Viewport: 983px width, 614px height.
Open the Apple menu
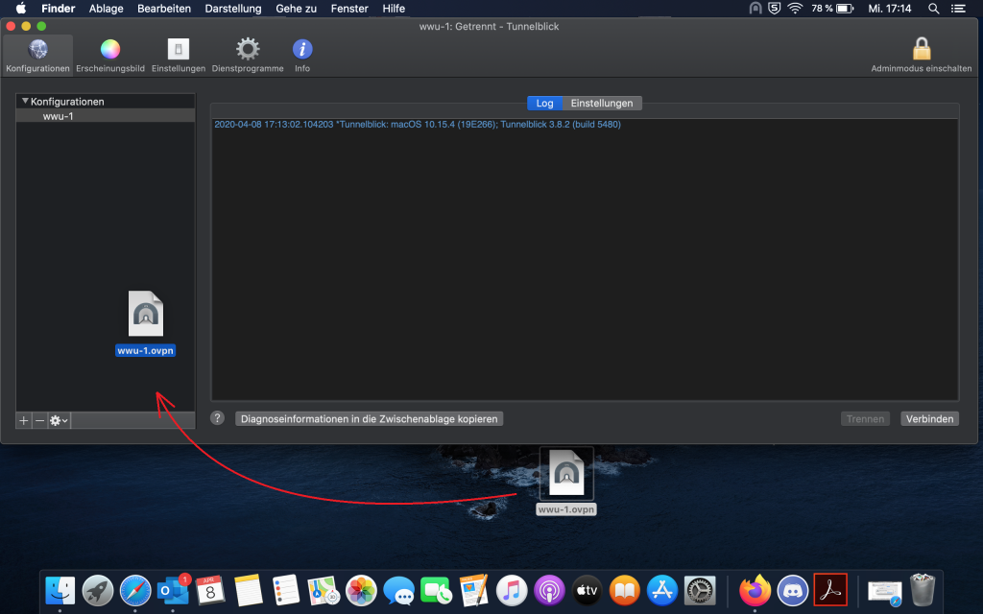(x=21, y=8)
